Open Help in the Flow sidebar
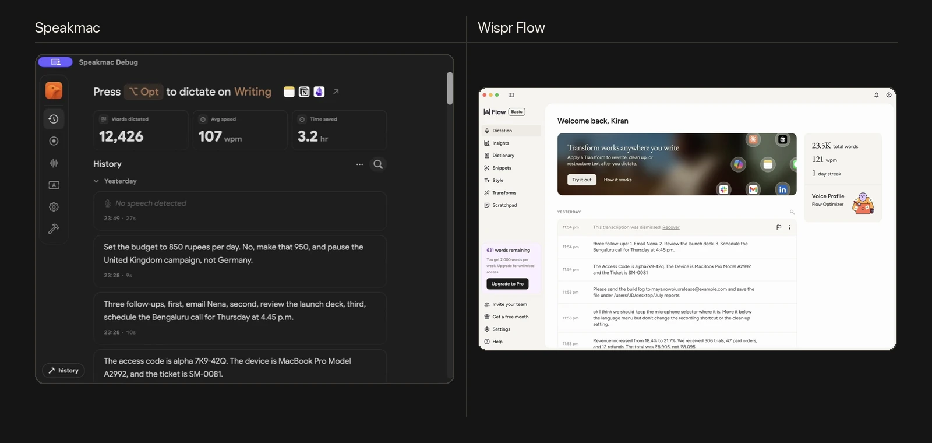 click(512, 342)
